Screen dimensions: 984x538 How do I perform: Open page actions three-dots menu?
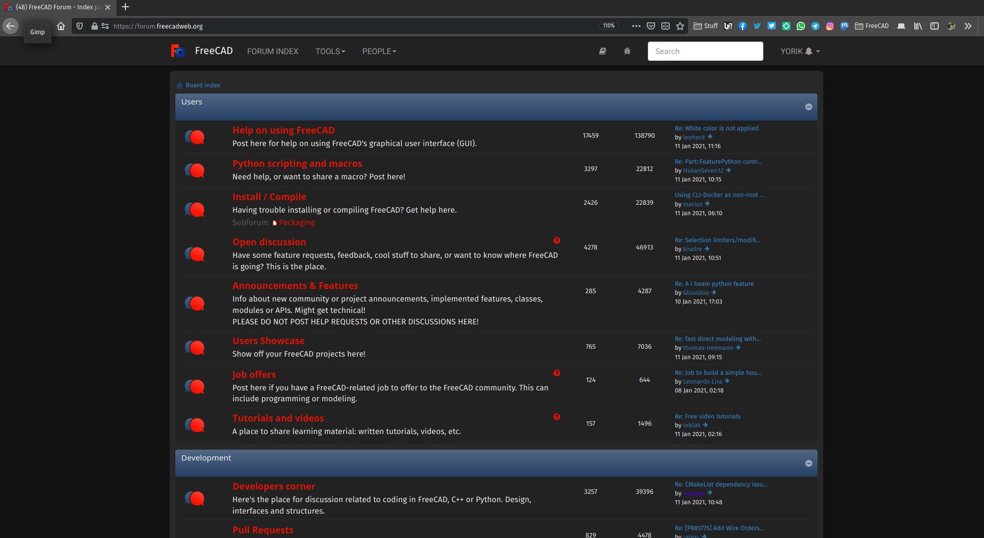[636, 26]
